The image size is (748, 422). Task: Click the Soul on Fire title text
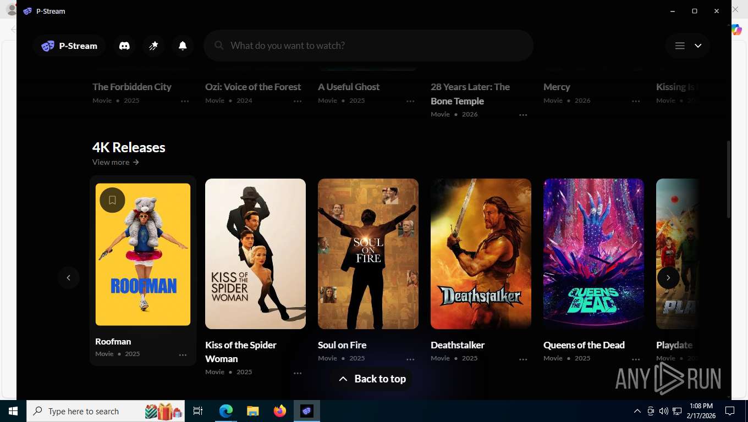click(x=342, y=345)
